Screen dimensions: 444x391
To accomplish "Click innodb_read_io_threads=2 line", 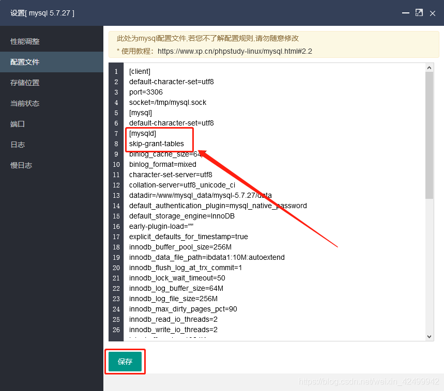I will pyautogui.click(x=173, y=319).
